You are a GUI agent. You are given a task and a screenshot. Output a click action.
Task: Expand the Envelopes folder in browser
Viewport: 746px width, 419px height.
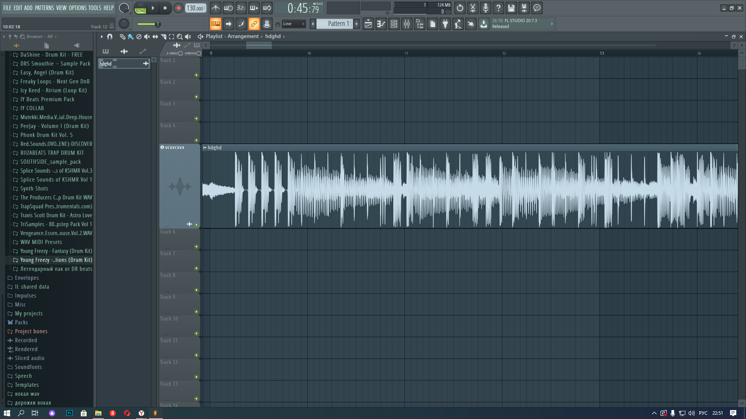pos(26,278)
